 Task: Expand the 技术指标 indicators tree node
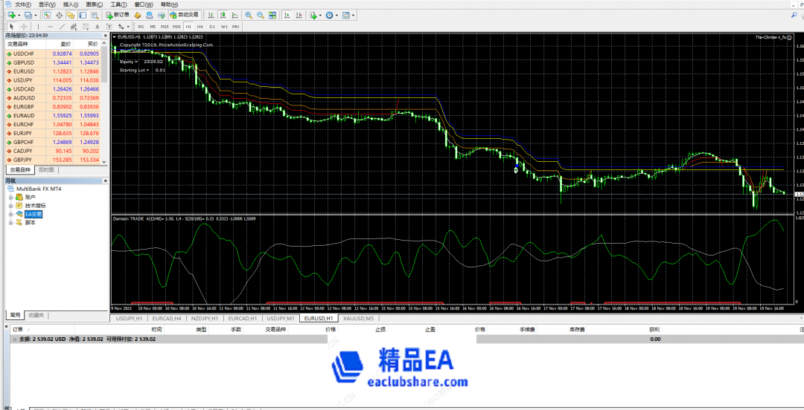click(x=10, y=205)
